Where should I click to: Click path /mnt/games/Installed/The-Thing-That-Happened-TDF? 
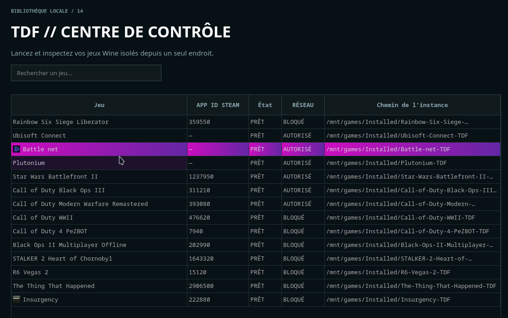pyautogui.click(x=411, y=286)
